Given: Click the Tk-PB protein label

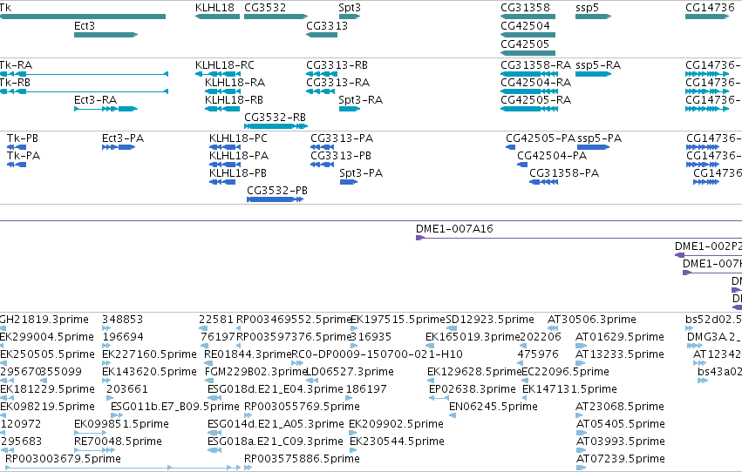Looking at the screenshot, I should (x=23, y=138).
